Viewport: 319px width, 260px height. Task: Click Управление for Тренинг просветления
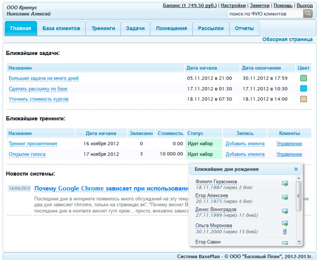point(289,144)
